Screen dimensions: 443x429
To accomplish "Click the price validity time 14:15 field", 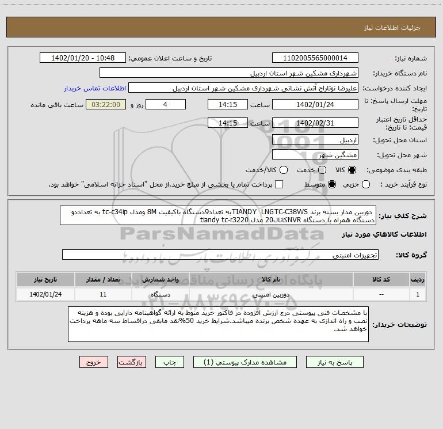I will pyautogui.click(x=228, y=123).
